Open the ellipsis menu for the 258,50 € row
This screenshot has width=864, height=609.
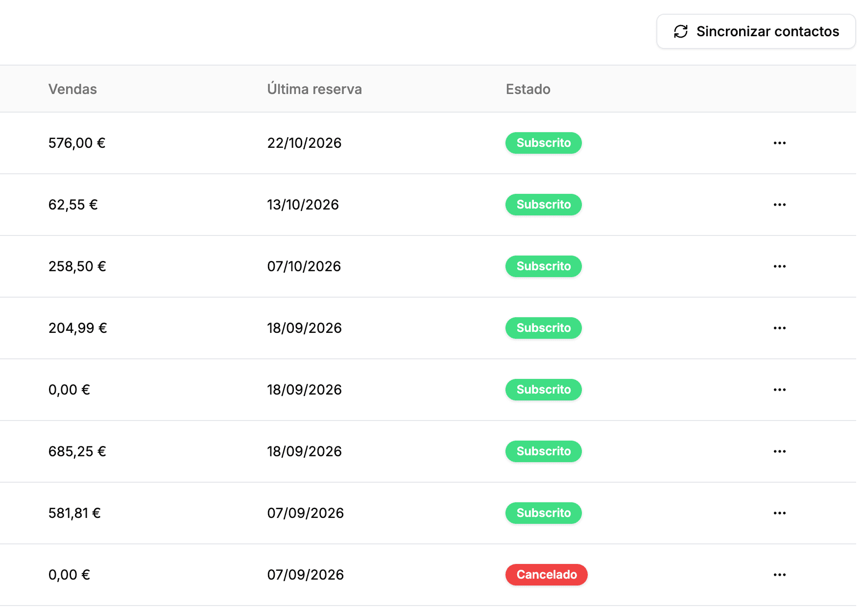coord(779,266)
